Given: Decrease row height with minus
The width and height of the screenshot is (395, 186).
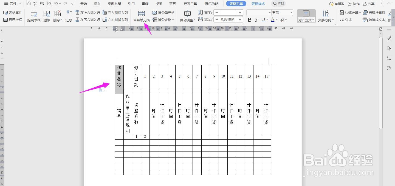Looking at the screenshot, I should [217, 13].
